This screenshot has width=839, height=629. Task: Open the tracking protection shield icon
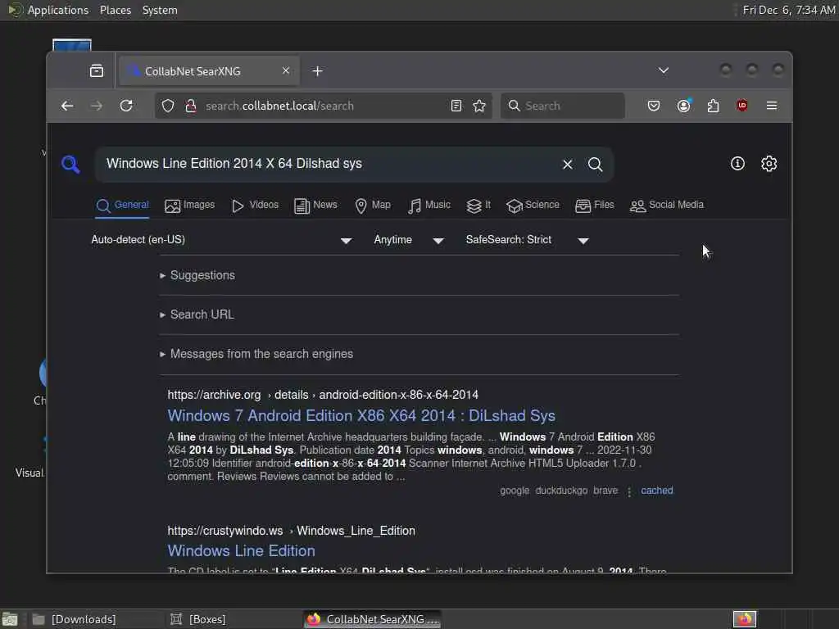tap(168, 106)
